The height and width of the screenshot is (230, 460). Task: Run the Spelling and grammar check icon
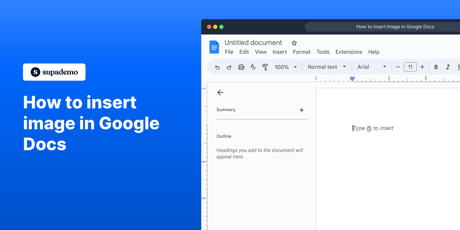pyautogui.click(x=253, y=67)
